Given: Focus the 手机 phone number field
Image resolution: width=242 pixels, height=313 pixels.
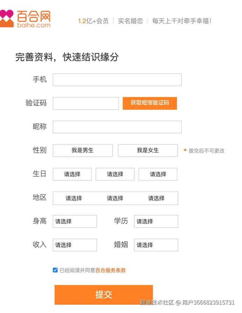Looking at the screenshot, I should 117,80.
